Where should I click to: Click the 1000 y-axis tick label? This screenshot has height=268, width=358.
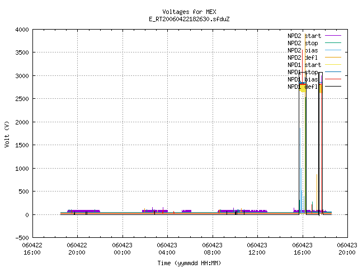pyautogui.click(x=22, y=169)
